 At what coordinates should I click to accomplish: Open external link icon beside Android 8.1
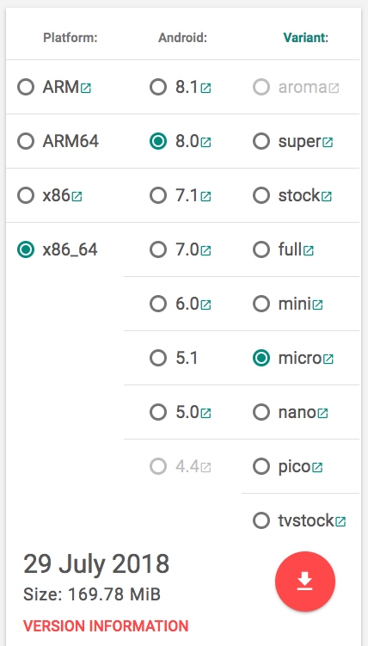coord(205,88)
